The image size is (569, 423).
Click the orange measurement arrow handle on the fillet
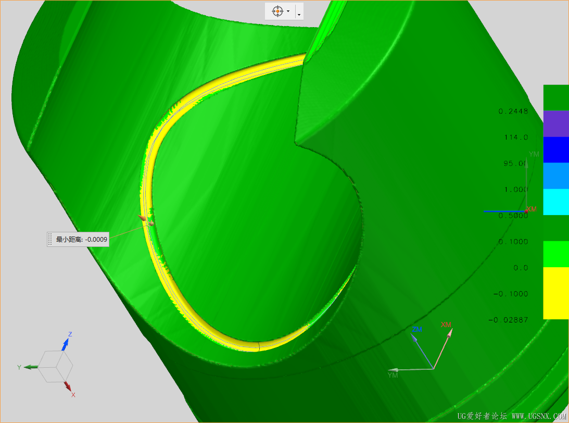pyautogui.click(x=142, y=218)
